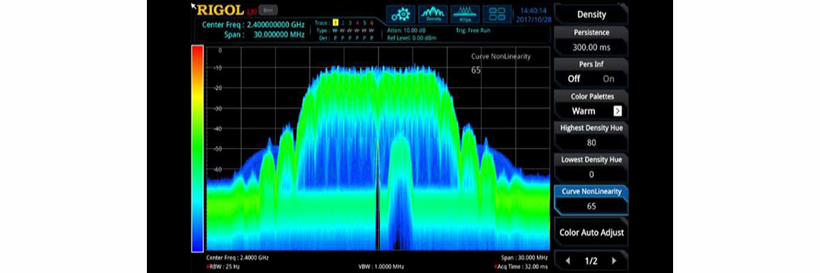Open the system settings gear icon
Screen dimensions: 820x273
click(x=401, y=14)
